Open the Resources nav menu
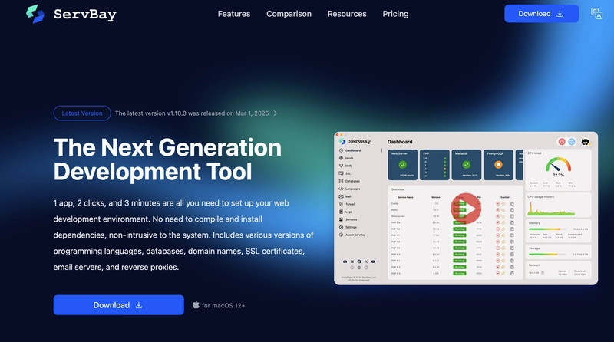The width and height of the screenshot is (614, 342). click(347, 14)
